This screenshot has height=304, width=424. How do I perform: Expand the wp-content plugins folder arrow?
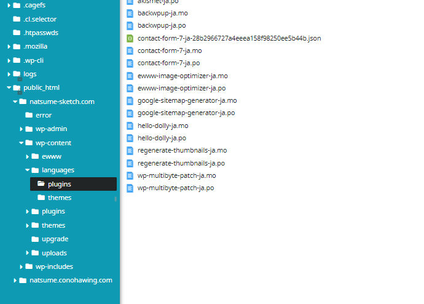[x=27, y=212]
